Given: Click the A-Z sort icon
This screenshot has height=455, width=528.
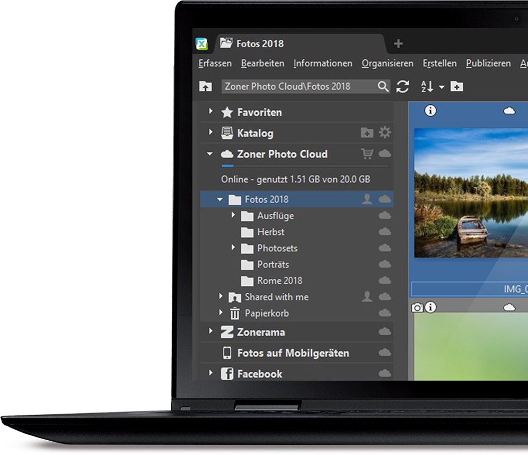Looking at the screenshot, I should 427,86.
